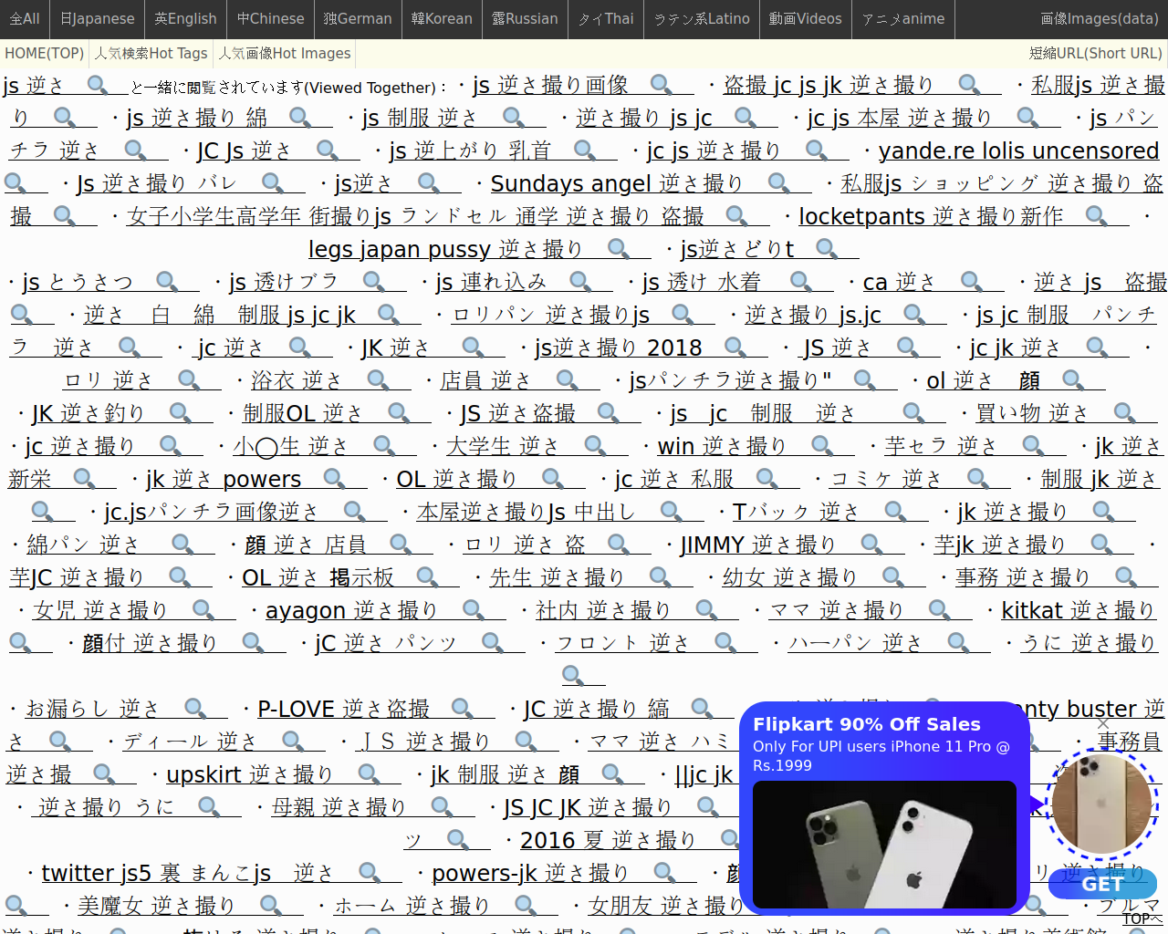Select the 全All tab

pos(25,19)
